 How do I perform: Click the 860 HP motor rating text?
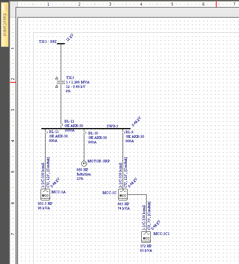tap(82, 170)
